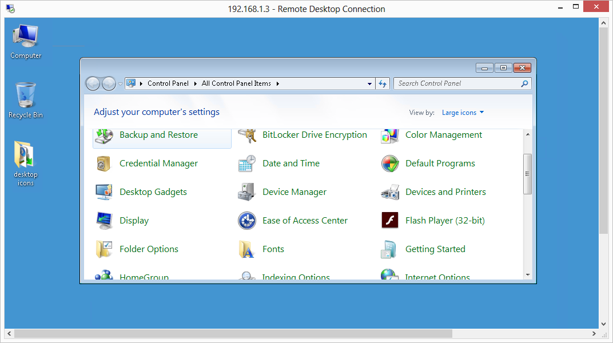Open Getting Started link

click(x=435, y=249)
